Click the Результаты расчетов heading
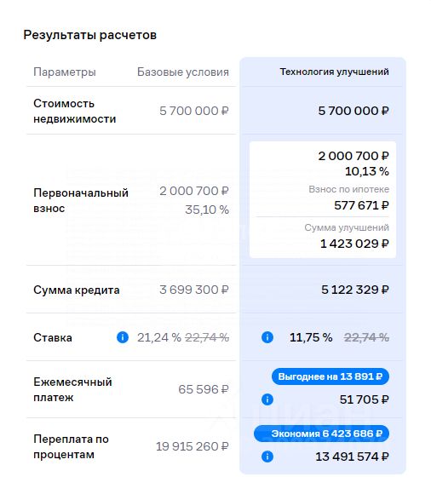Image resolution: width=431 pixels, height=494 pixels. pyautogui.click(x=89, y=35)
